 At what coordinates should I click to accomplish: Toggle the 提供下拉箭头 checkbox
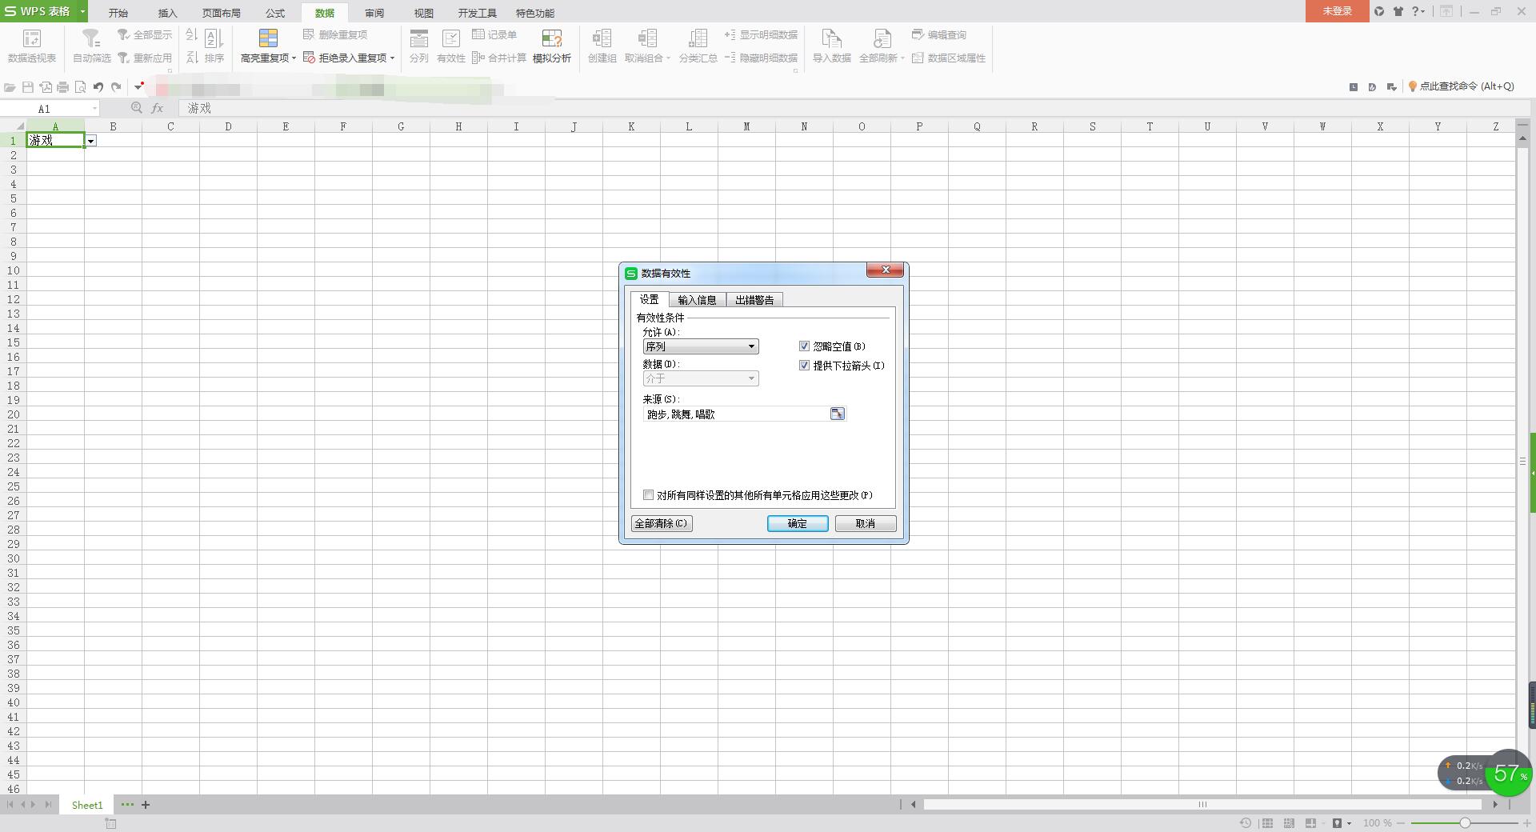coord(804,366)
